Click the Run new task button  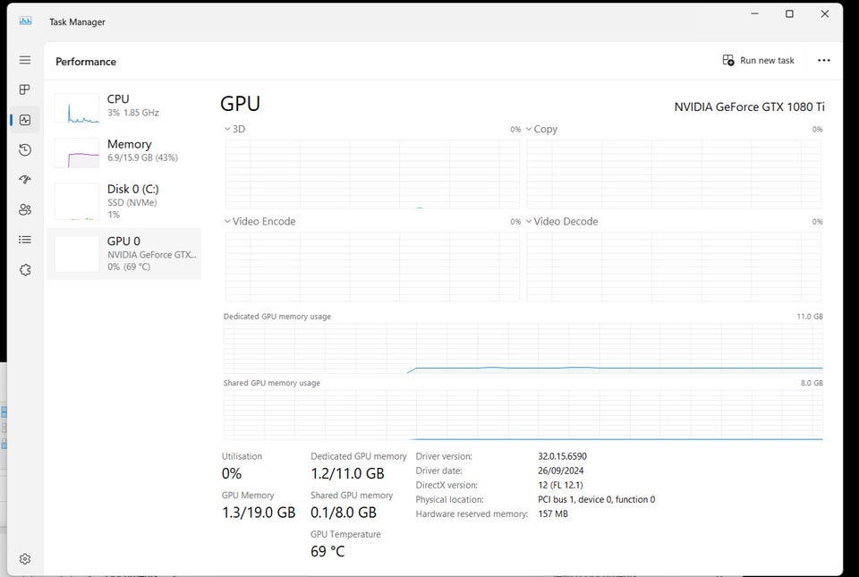[x=759, y=61]
